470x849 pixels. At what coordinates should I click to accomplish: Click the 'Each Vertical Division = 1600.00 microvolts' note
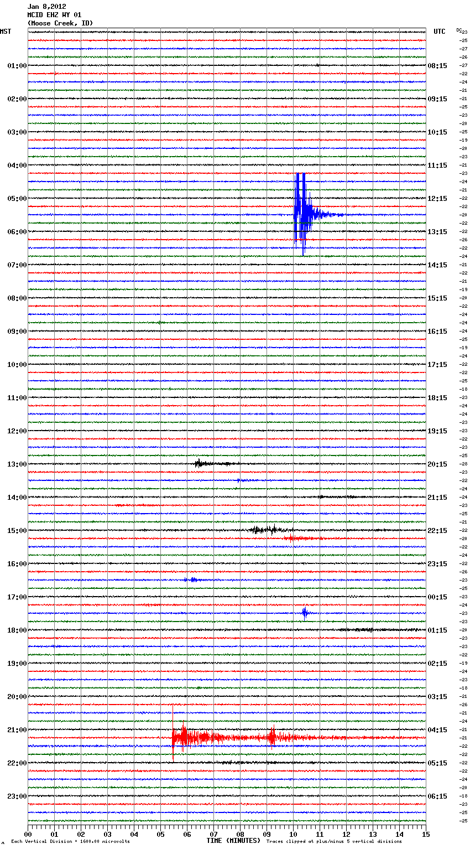(70, 841)
